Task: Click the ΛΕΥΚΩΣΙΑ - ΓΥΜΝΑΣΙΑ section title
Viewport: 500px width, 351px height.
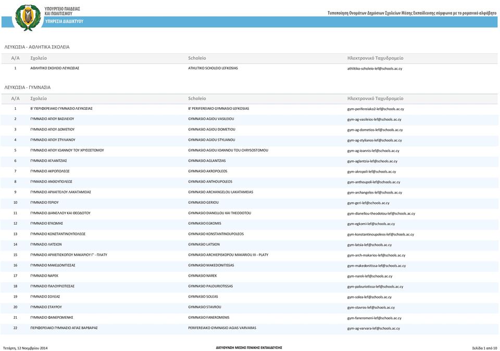Action: pyautogui.click(x=28, y=87)
